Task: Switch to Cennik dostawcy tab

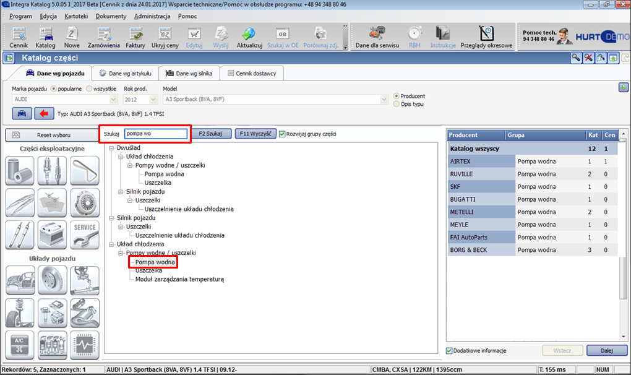Action: [x=252, y=73]
